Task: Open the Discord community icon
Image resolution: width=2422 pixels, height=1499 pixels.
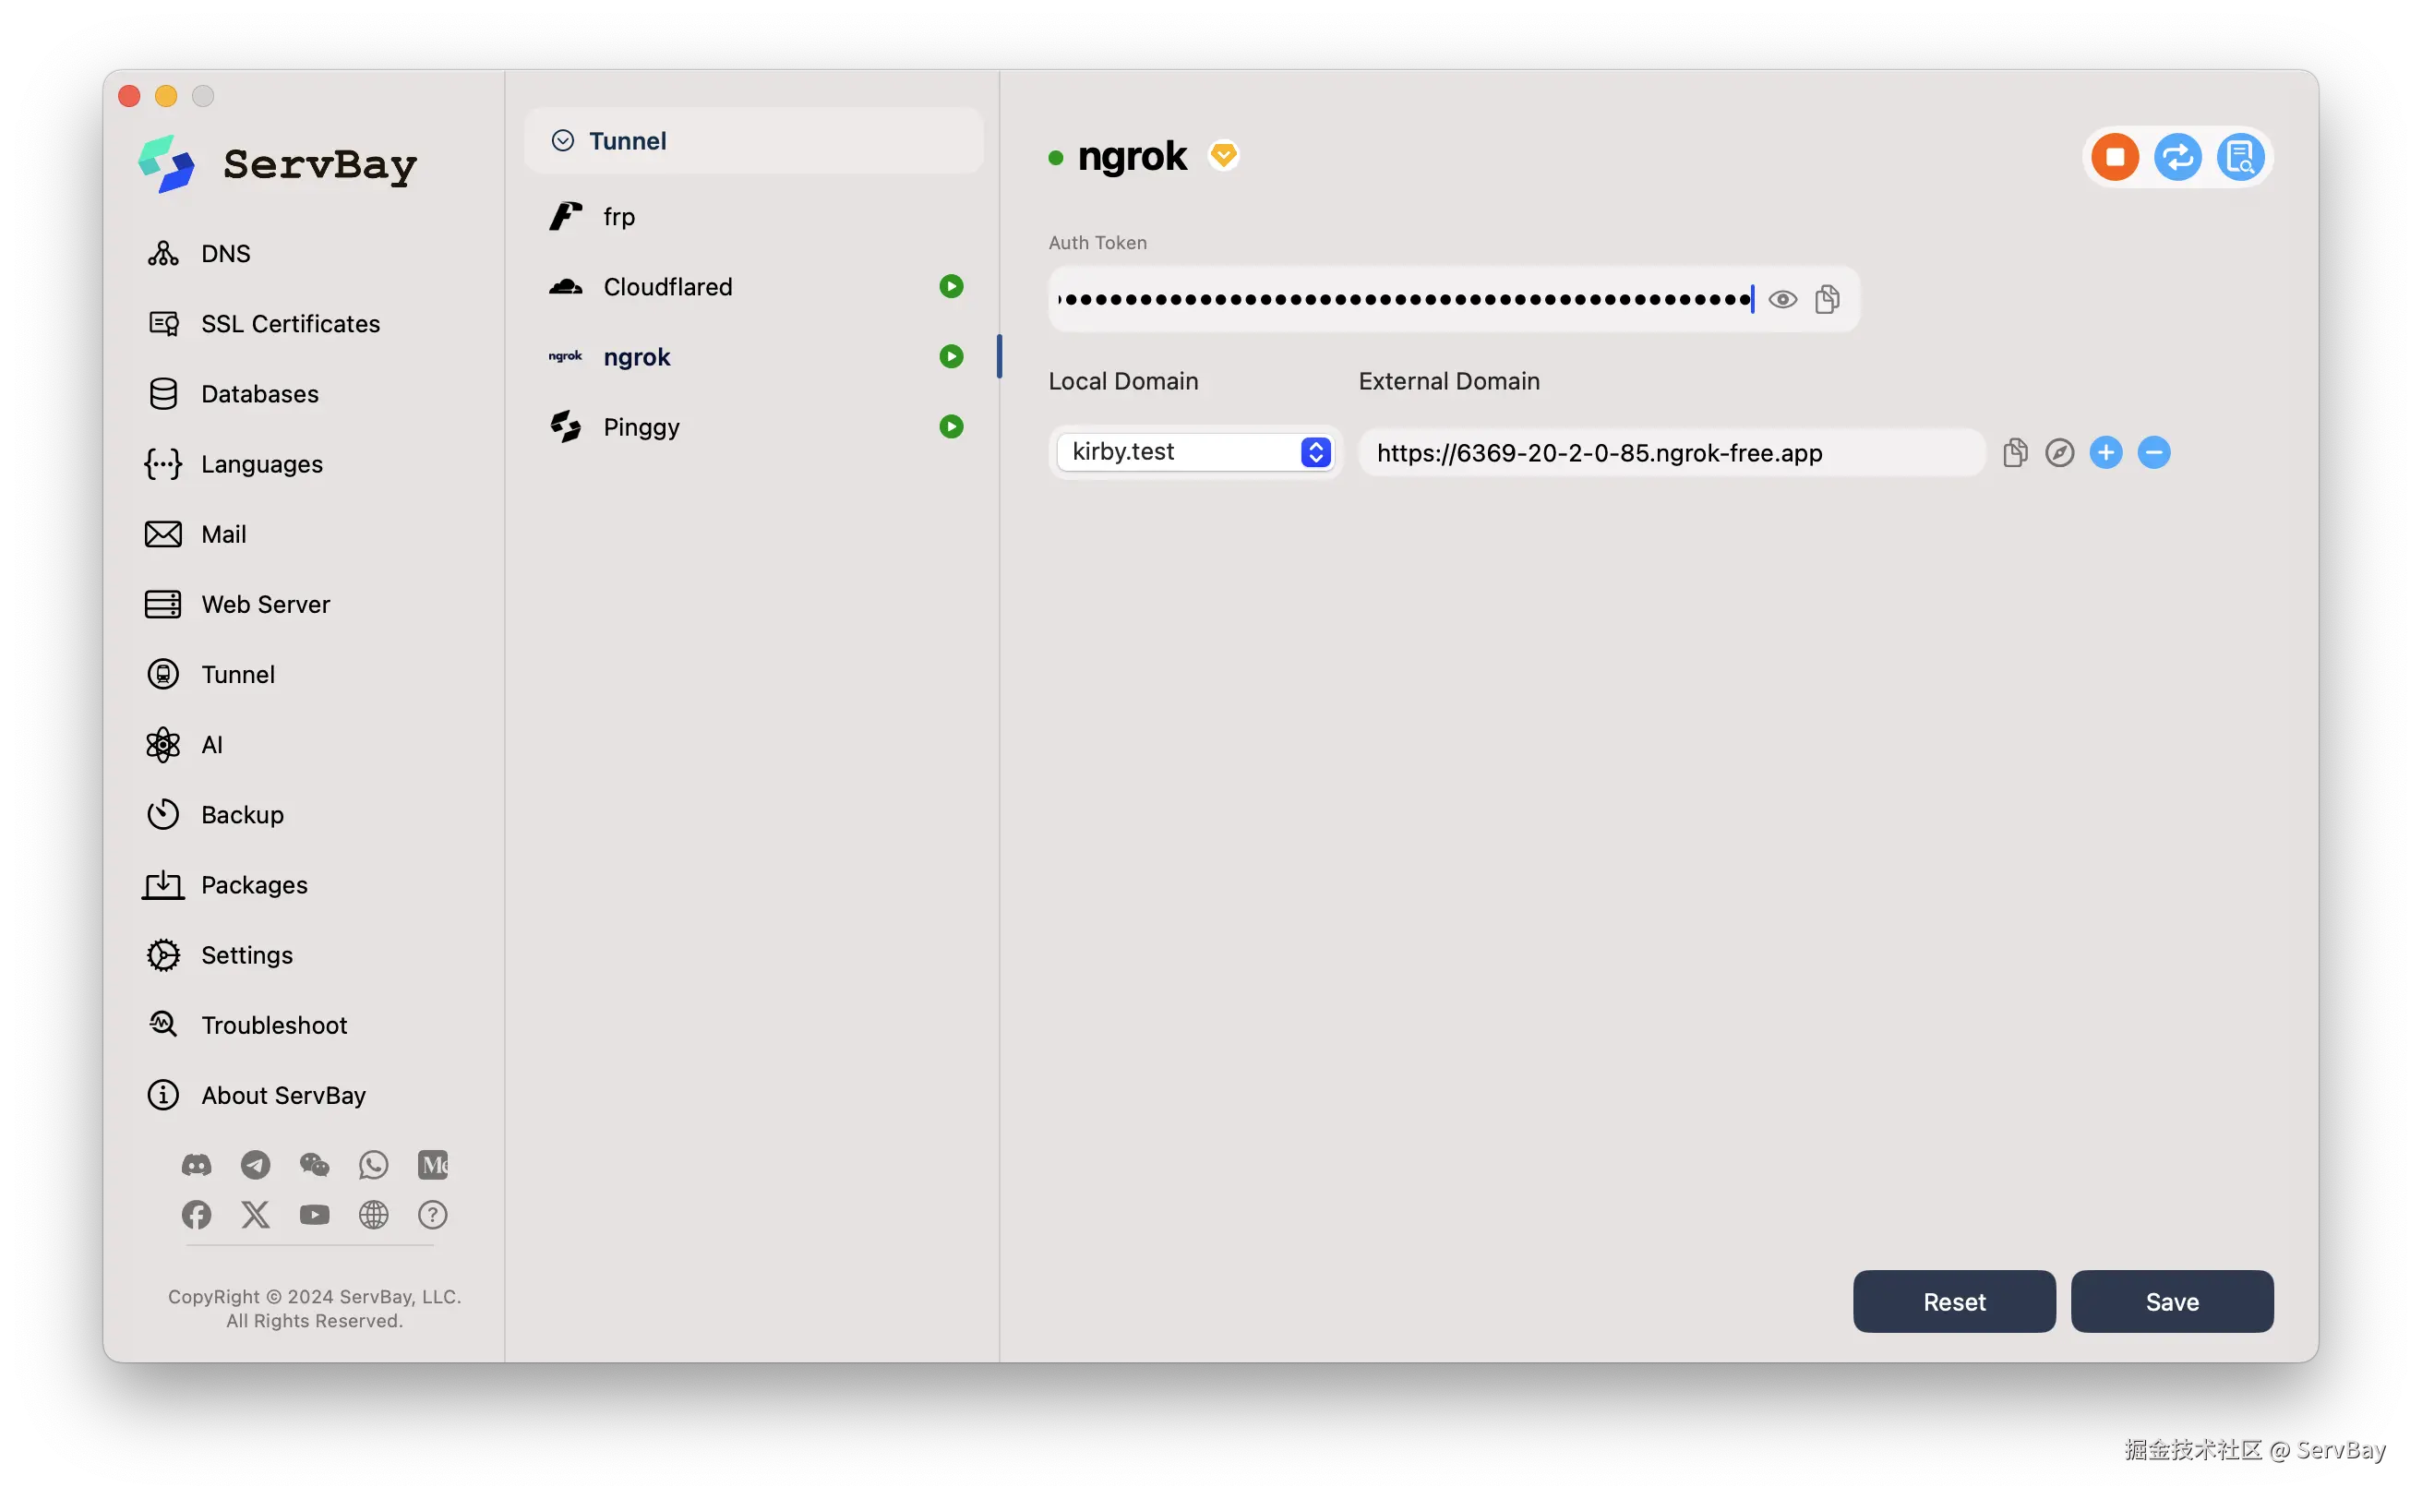Action: click(197, 1165)
